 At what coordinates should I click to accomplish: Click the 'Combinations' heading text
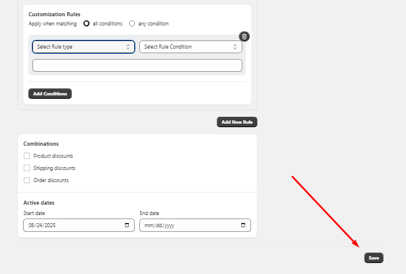pyautogui.click(x=41, y=143)
